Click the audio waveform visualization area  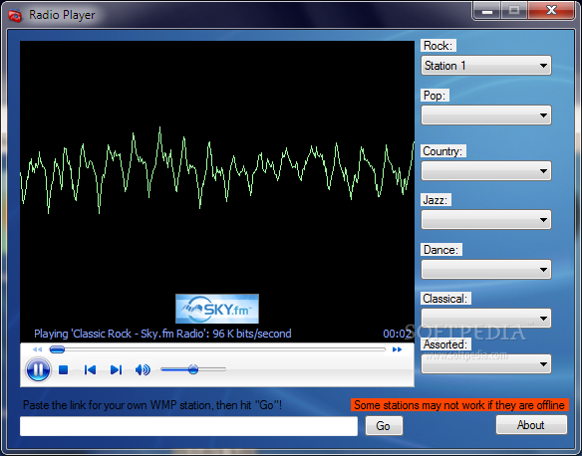[217, 170]
